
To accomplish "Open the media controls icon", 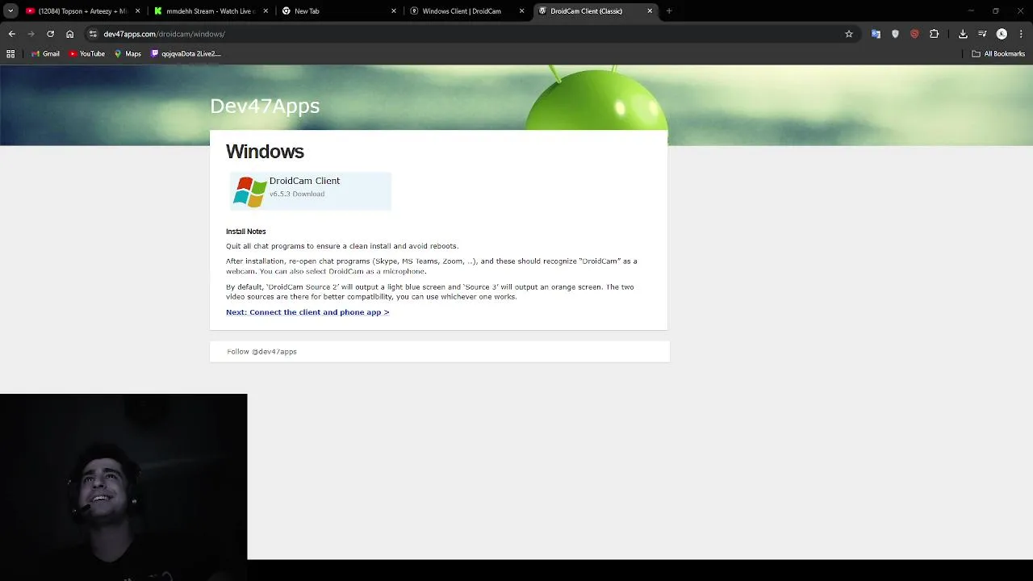I will click(982, 34).
